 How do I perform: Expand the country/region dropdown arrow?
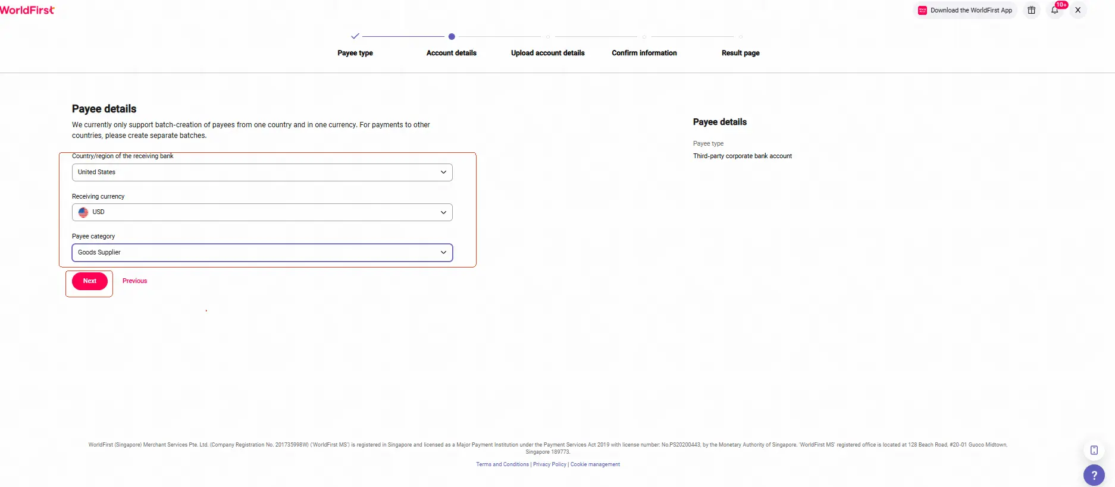tap(443, 172)
